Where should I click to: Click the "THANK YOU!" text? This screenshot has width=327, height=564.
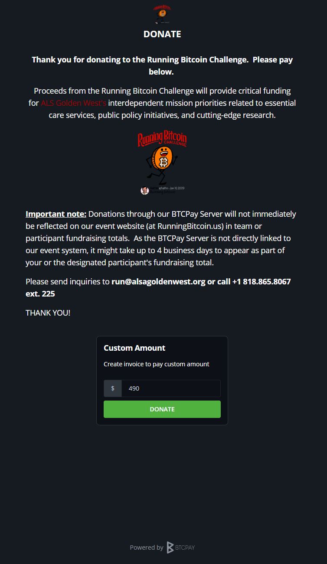(x=48, y=313)
